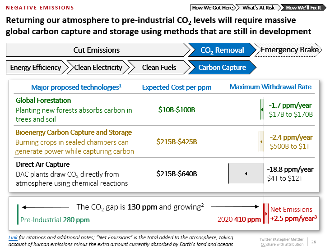The image size is (330, 251).
Task: Choose the "Energy Efficiency" step
Action: pos(36,68)
